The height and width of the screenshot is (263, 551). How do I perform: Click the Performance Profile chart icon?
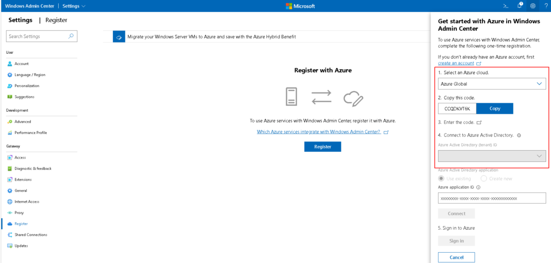tap(10, 133)
